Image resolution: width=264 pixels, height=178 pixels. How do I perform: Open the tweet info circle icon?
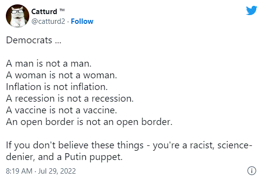tap(252, 171)
